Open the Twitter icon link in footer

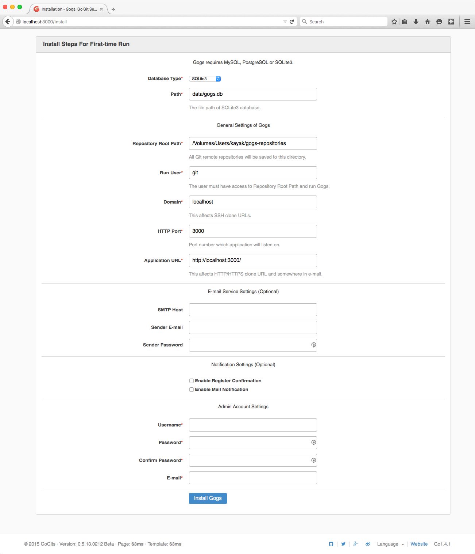[x=343, y=544]
